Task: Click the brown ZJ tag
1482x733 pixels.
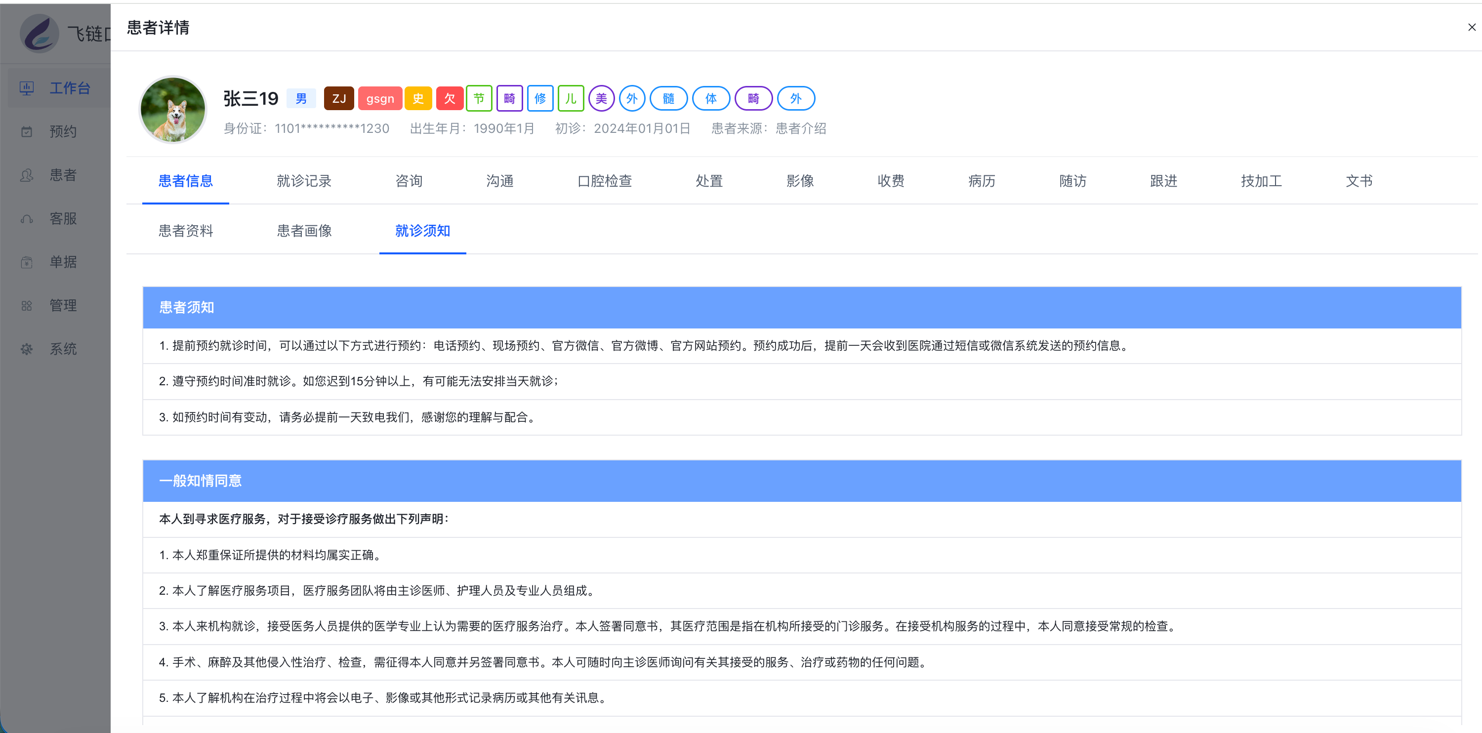Action: pos(339,98)
